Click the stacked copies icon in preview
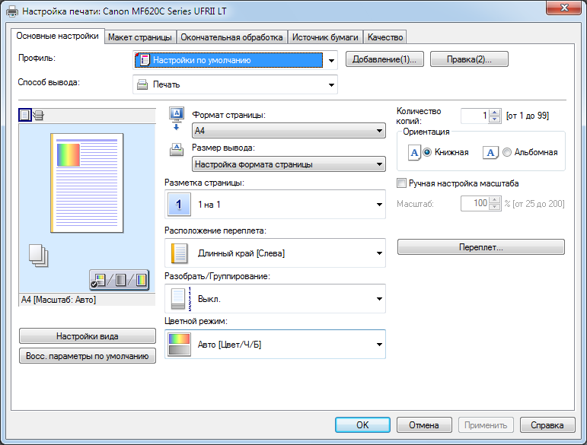587x445 pixels. [39, 256]
